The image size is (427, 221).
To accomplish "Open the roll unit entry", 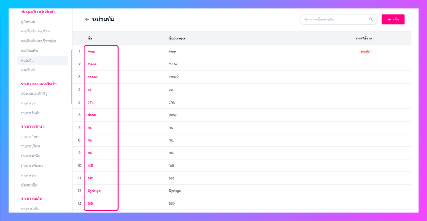I will [91, 165].
